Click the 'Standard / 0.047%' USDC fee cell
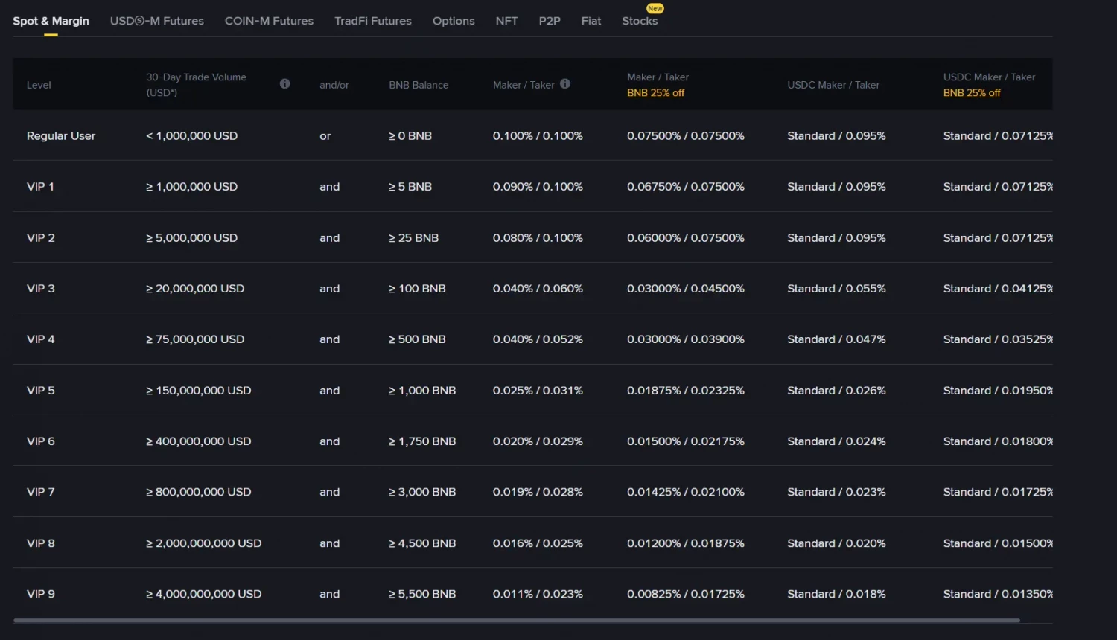Image resolution: width=1117 pixels, height=640 pixels. pos(837,339)
